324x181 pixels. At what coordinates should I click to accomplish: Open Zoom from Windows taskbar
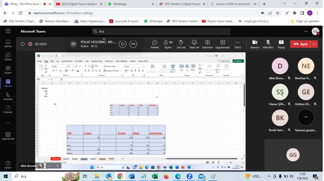[x=189, y=176]
